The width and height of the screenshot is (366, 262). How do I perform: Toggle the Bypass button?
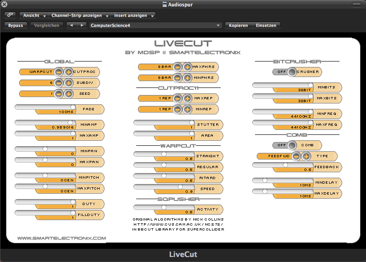coord(16,26)
